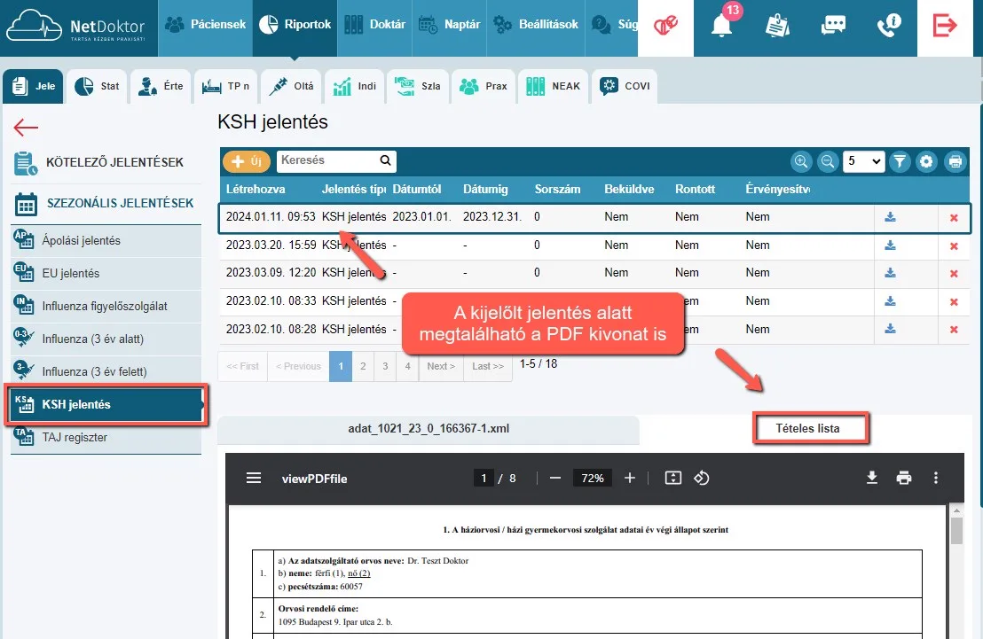The width and height of the screenshot is (983, 639).
Task: Zoom in on the PDF viewer
Action: tap(630, 479)
